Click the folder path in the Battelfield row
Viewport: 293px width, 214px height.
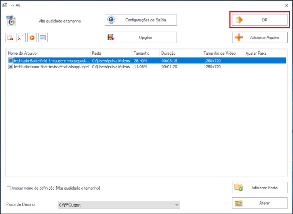pos(111,61)
